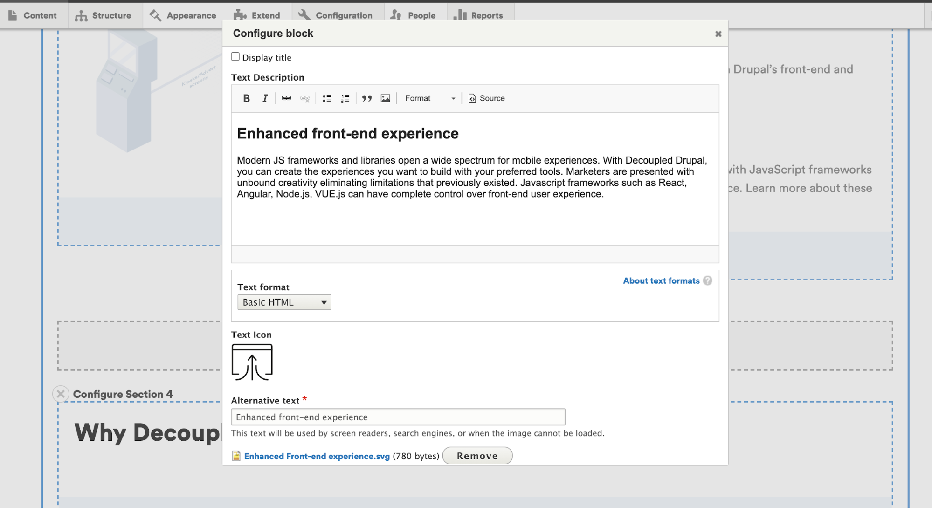
Task: Insert a link using the Link tool
Action: point(286,98)
